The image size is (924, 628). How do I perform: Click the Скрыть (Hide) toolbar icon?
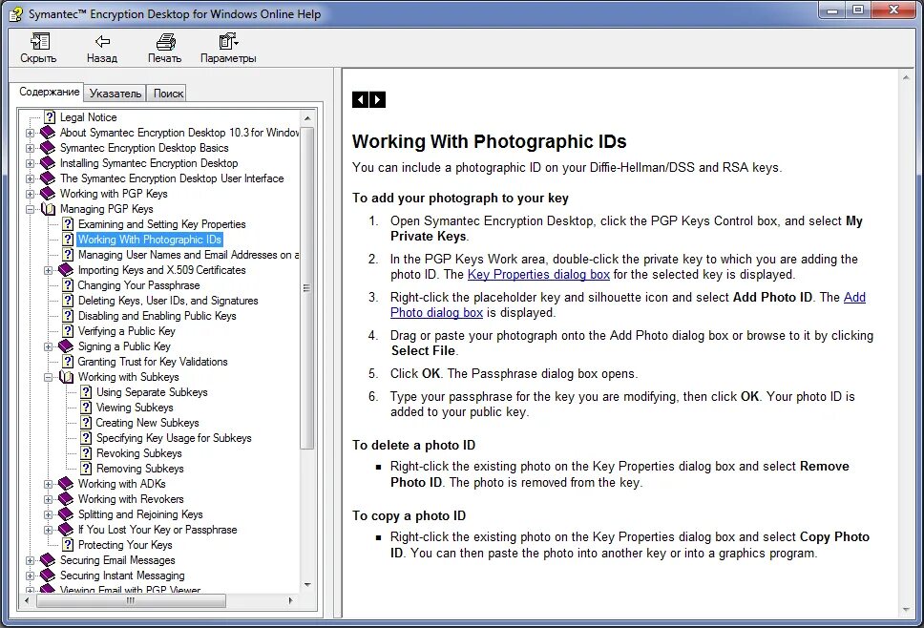click(x=39, y=42)
